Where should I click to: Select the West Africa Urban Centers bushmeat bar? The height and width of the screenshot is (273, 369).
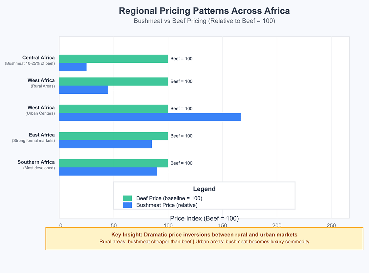150,117
